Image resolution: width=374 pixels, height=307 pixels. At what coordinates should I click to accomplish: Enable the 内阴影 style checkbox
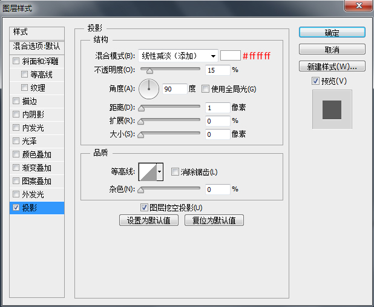pos(16,114)
